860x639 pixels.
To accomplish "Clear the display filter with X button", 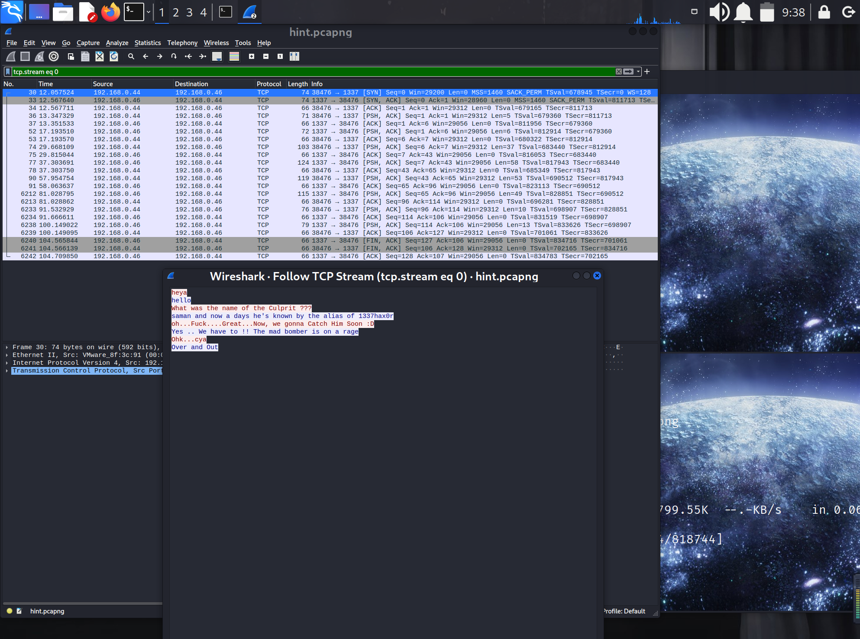I will coord(619,72).
